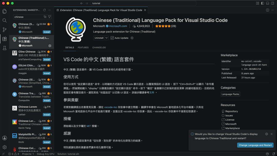
Task: Toggle primary side bar visibility
Action: click(x=263, y=3)
